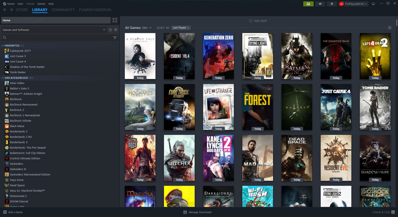Open A Plague Tale Innocence cover

click(x=140, y=56)
